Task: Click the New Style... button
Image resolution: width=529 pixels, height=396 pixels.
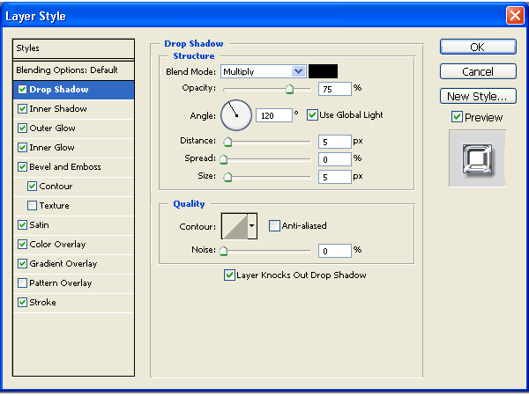Action: (x=477, y=96)
